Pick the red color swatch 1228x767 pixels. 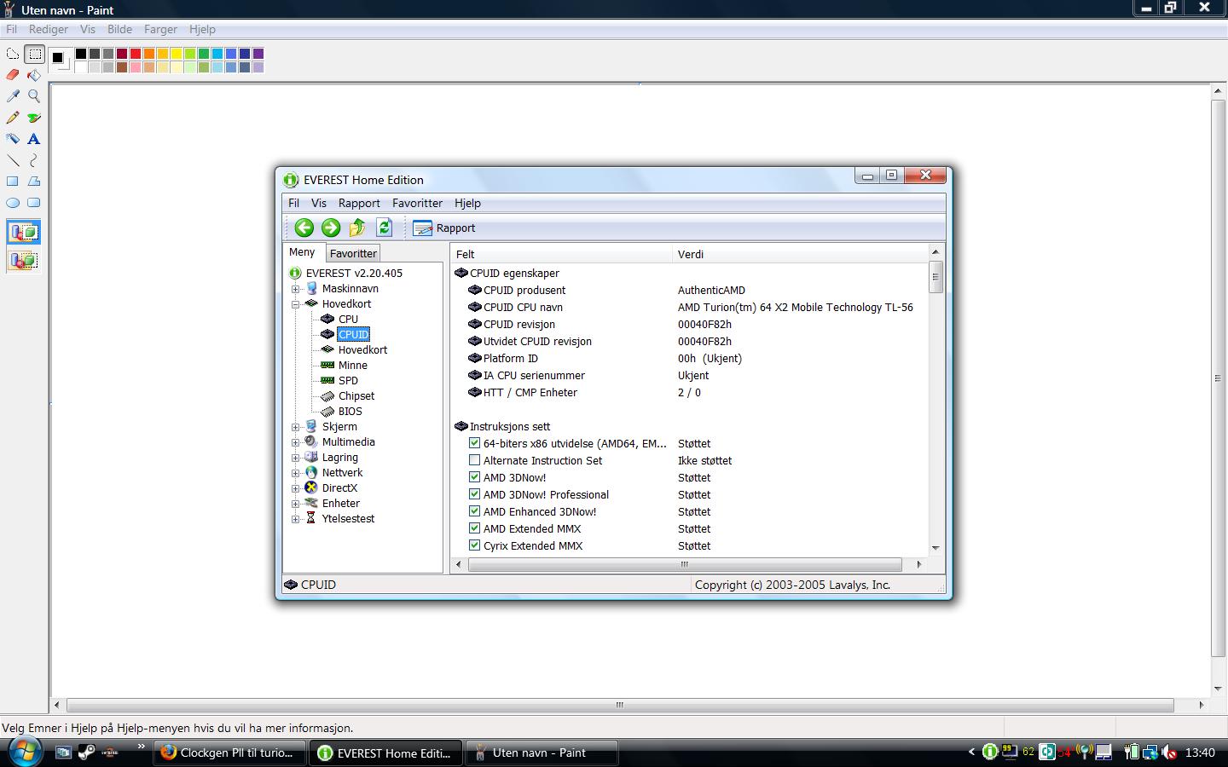[x=136, y=54]
